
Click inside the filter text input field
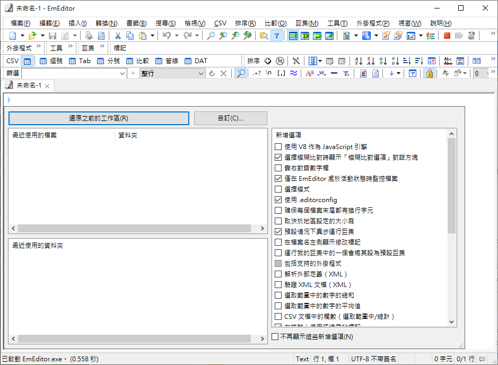pyautogui.click(x=70, y=73)
